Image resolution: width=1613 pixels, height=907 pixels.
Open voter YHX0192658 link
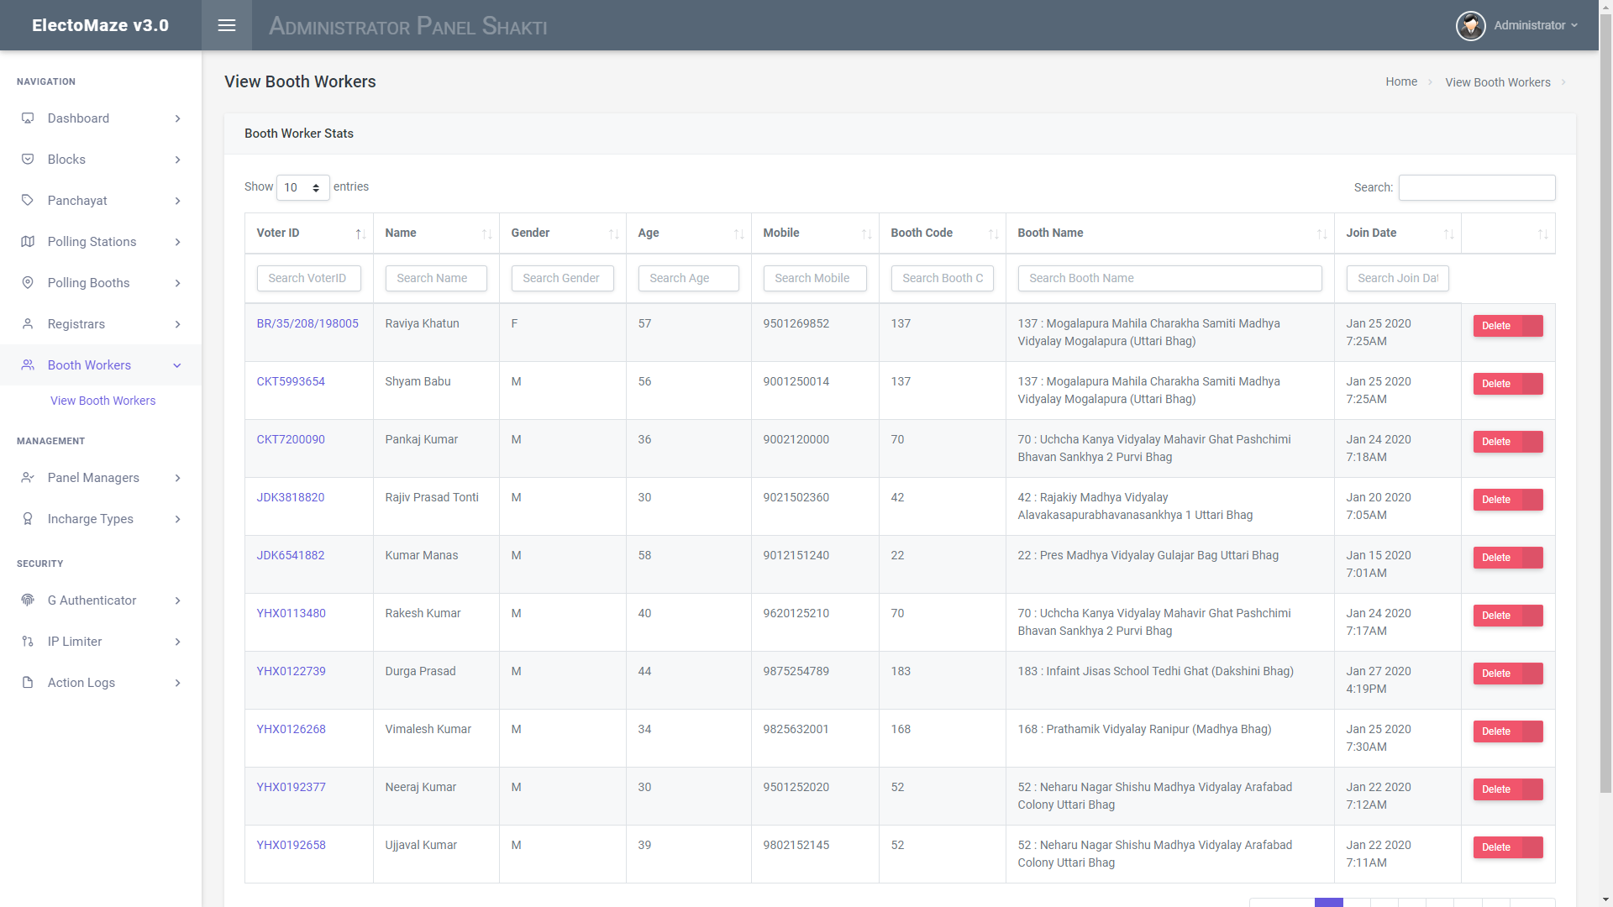tap(291, 845)
